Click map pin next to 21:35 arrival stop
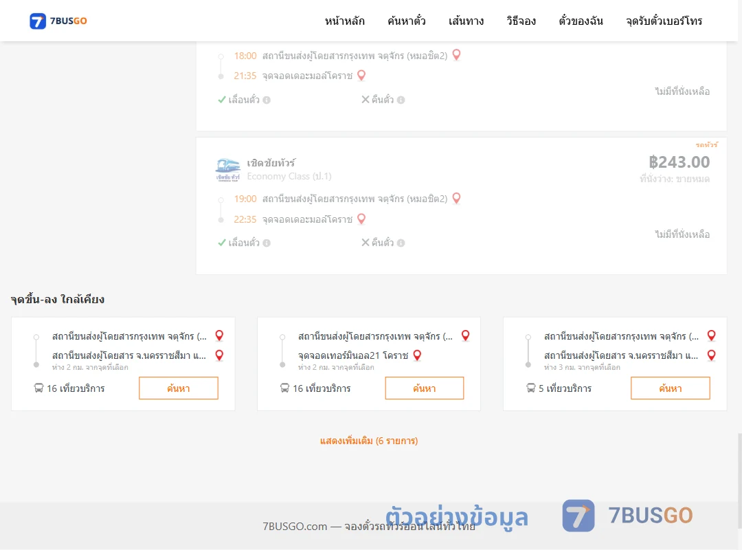The height and width of the screenshot is (550, 742). click(361, 76)
